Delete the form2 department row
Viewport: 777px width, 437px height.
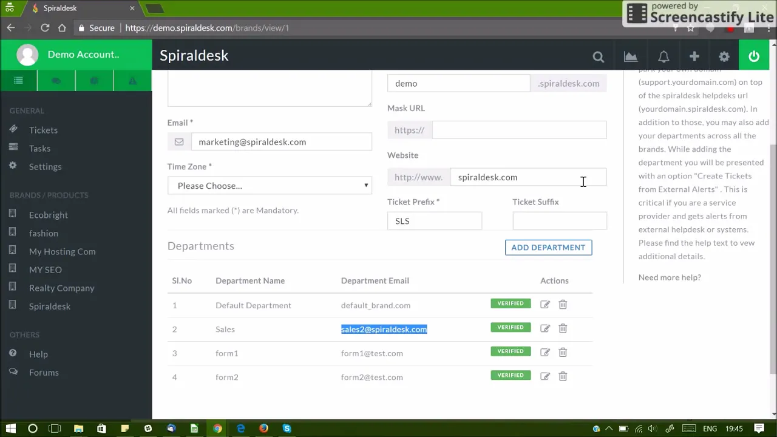pos(563,376)
